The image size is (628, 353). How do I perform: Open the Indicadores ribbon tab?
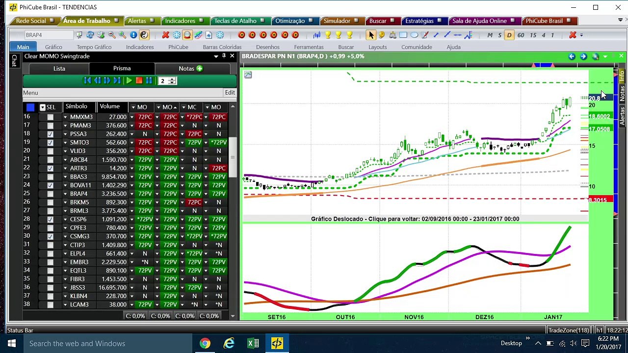click(x=140, y=47)
